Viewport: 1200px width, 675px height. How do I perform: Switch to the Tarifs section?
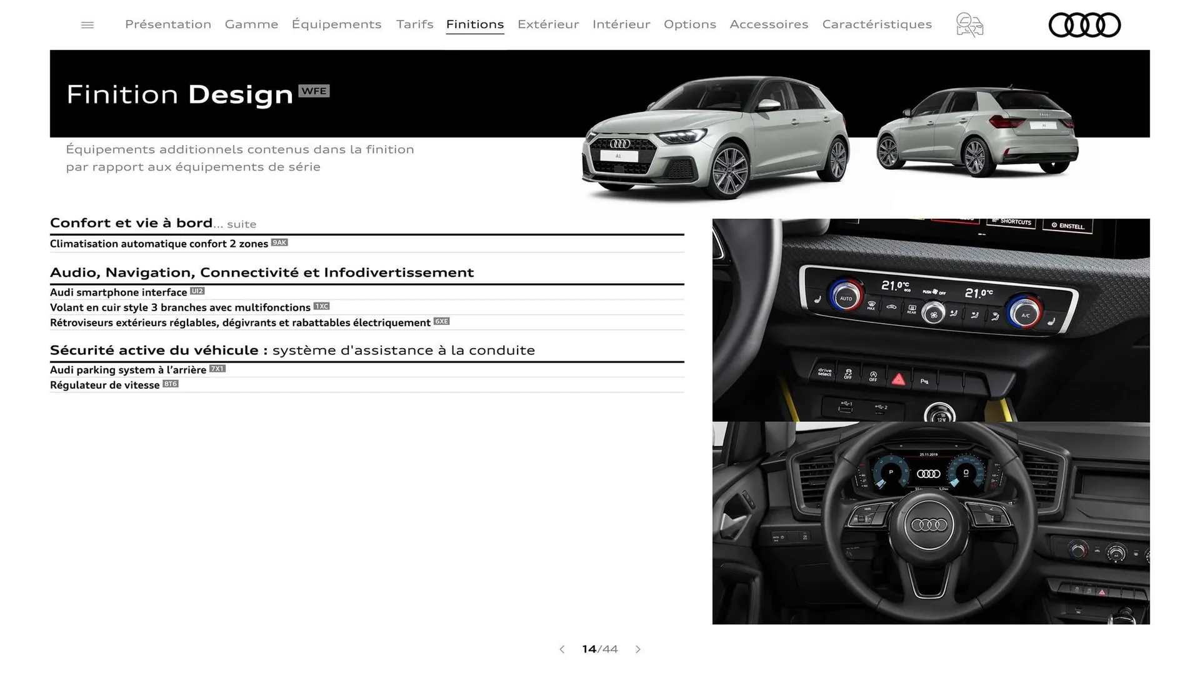(414, 24)
